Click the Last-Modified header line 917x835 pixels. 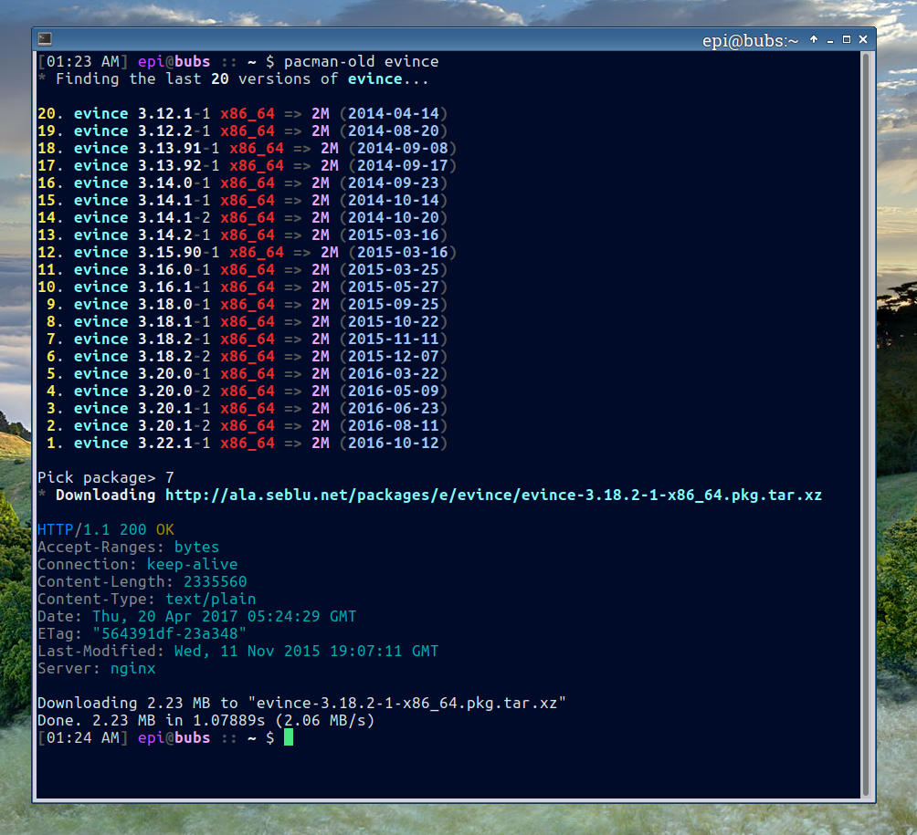(237, 652)
